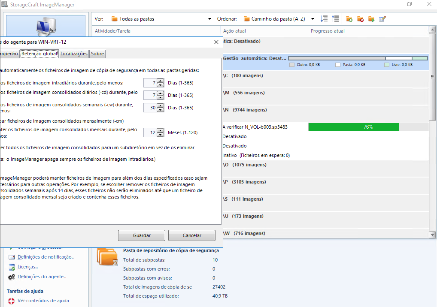The image size is (437, 307).
Task: Click the Cancelar button
Action: click(192, 235)
